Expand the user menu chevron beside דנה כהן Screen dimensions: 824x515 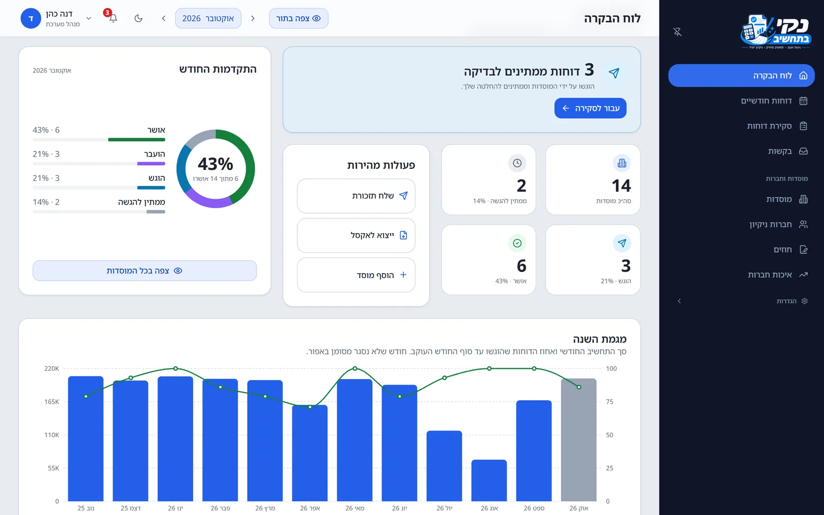click(89, 18)
